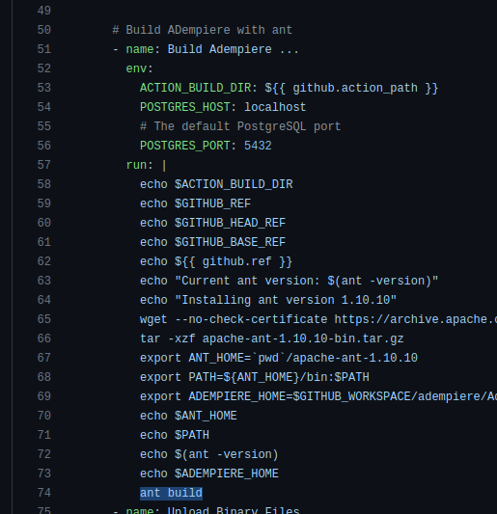Click the 'export ANT_HOME' line

pyautogui.click(x=279, y=358)
